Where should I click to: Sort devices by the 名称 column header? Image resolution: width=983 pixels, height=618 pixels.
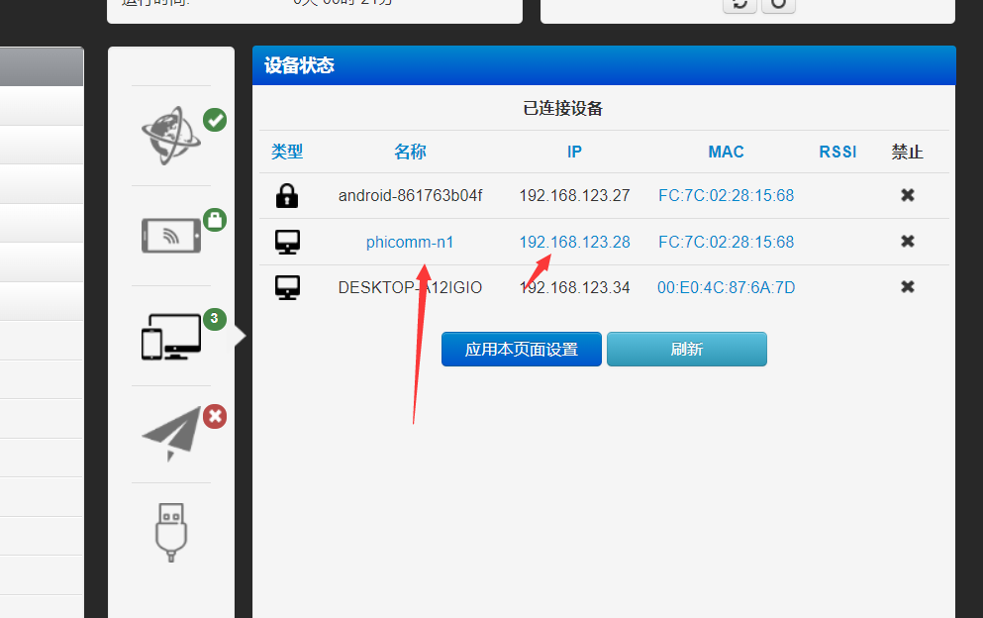point(410,153)
